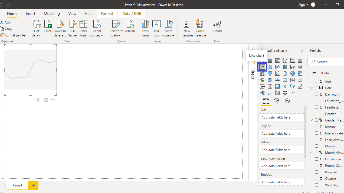Viewport: 344px width, 193px height.
Task: Pick the Donut chart visual
Action: point(293,73)
